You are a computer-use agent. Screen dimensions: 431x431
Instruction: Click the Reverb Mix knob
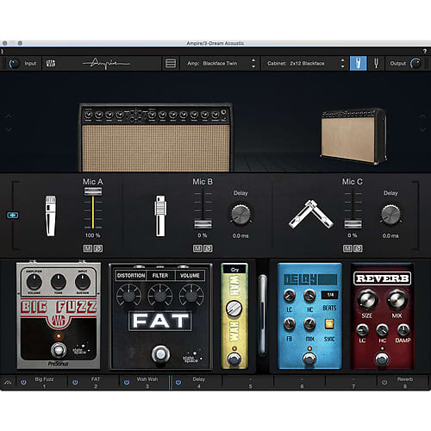point(397,300)
